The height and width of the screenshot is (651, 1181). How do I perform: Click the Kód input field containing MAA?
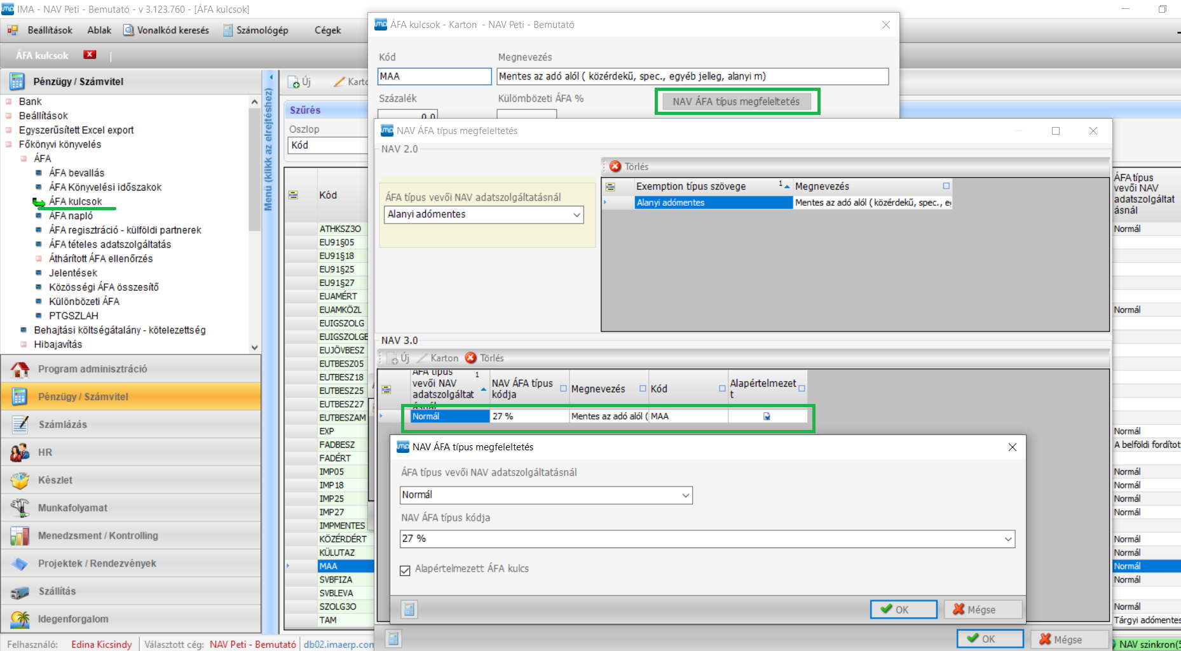point(434,77)
